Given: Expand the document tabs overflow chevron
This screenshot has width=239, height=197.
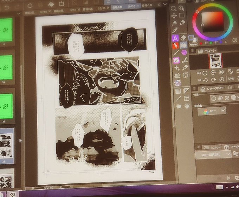Looking at the screenshot, I should click(x=165, y=4).
